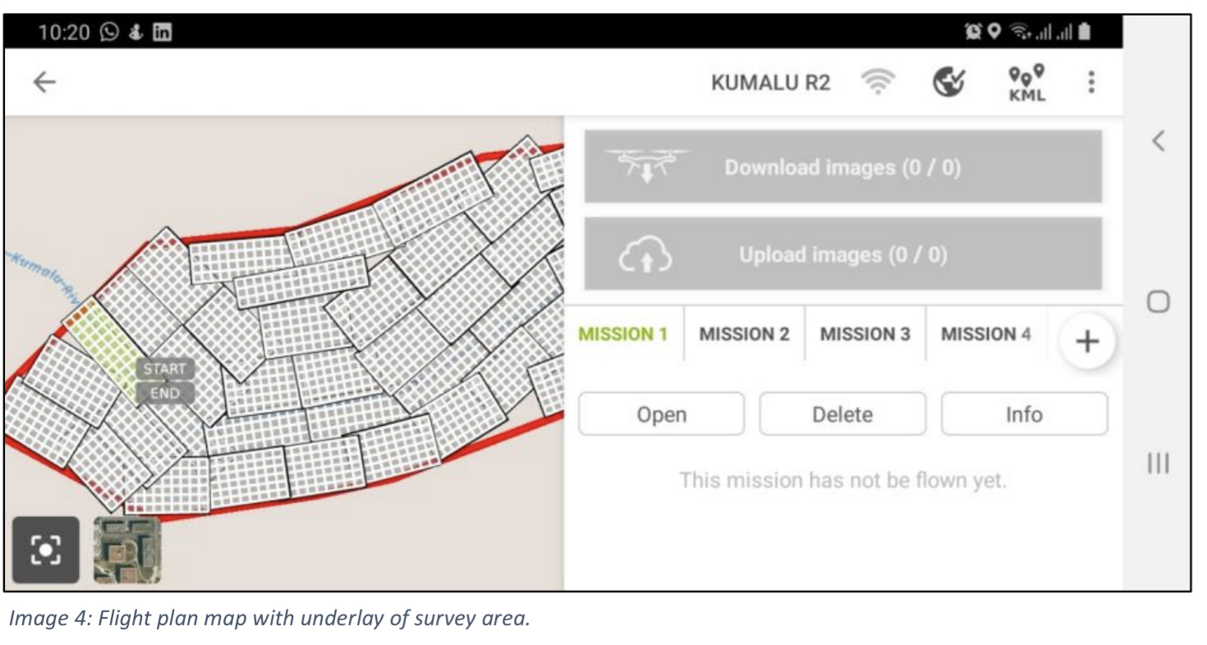Screen dimensions: 1207x645
Task: Show mission Info details
Action: point(1024,414)
